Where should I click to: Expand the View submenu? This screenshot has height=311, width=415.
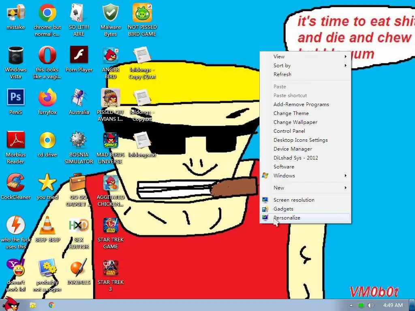pos(306,56)
